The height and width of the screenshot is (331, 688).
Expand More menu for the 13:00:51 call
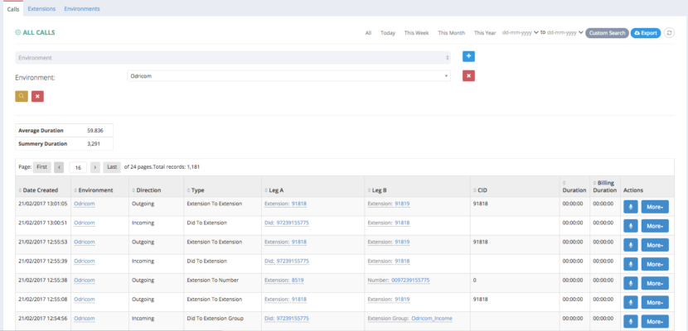pos(654,225)
